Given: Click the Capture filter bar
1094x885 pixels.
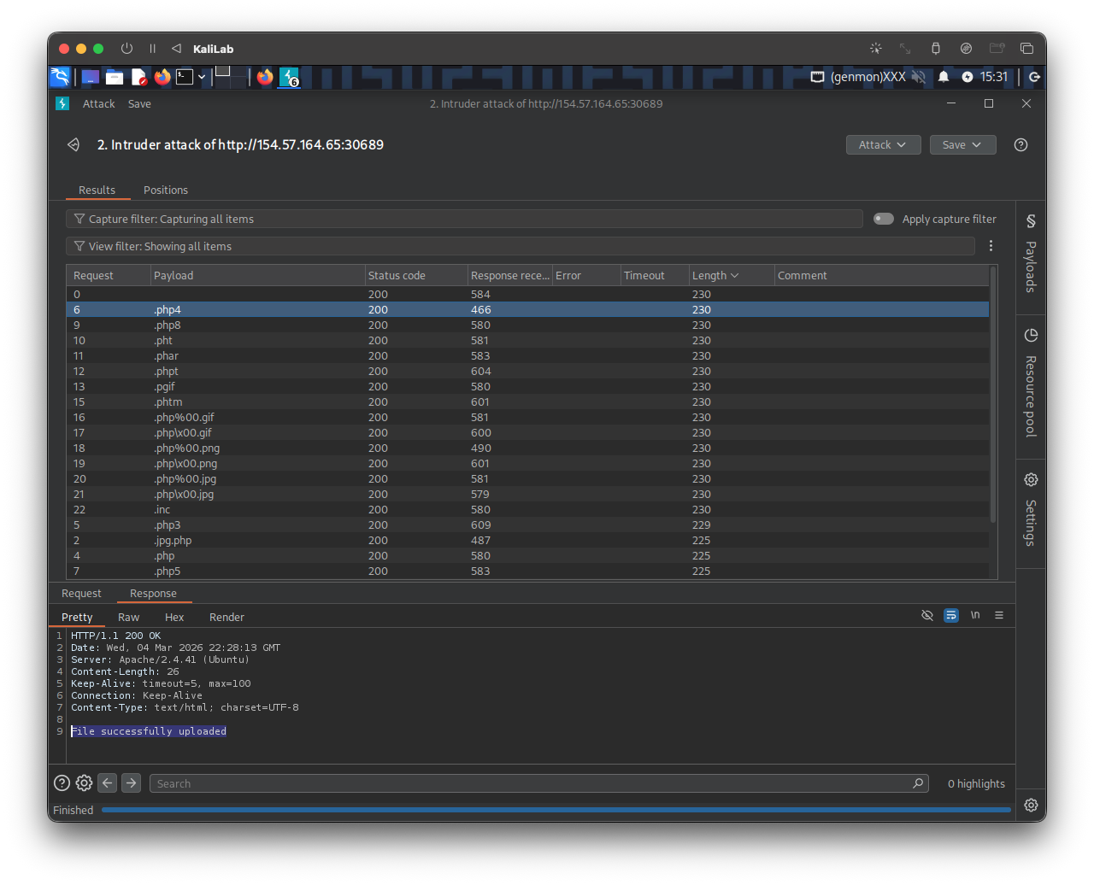Looking at the screenshot, I should coord(464,219).
